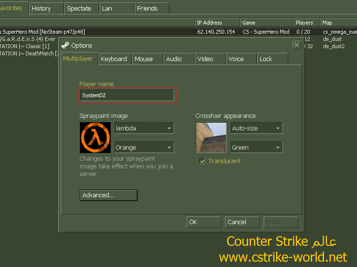This screenshot has height=267, width=357.
Task: Open the Orange spraypaint color dropdown
Action: tap(144, 147)
